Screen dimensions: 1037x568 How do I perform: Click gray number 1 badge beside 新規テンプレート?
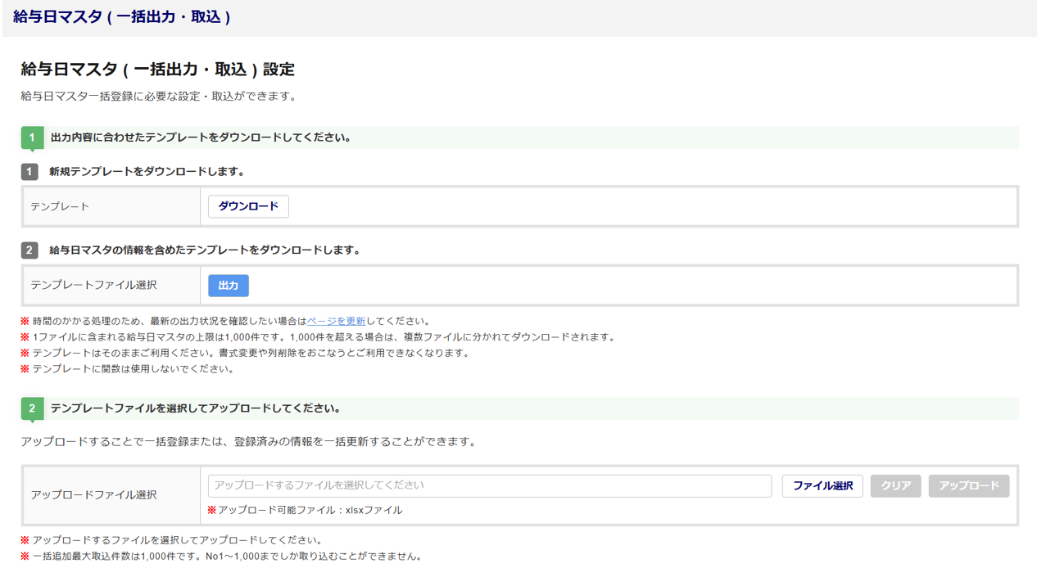[x=29, y=172]
